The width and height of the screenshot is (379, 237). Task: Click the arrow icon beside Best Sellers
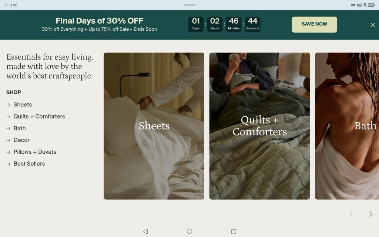[9, 164]
